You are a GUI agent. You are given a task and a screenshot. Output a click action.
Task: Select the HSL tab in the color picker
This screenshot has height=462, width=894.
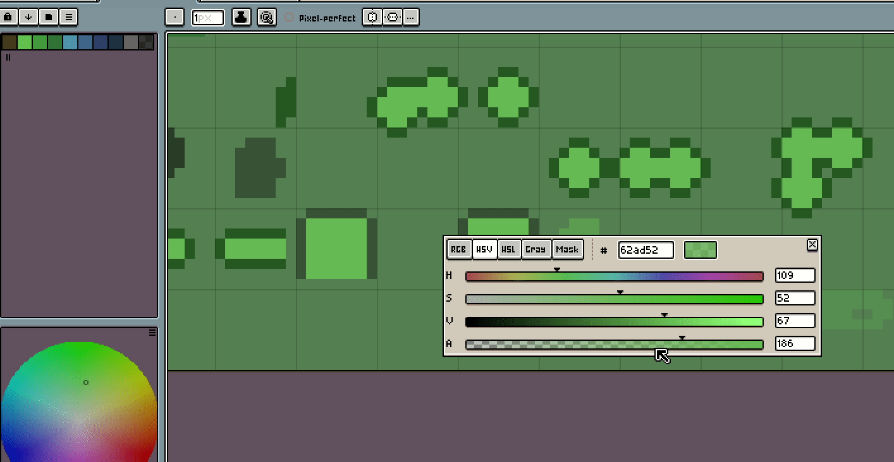[508, 249]
